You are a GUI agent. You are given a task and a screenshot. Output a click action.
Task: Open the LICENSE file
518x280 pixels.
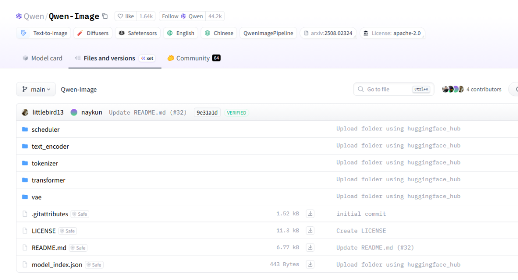[44, 231]
